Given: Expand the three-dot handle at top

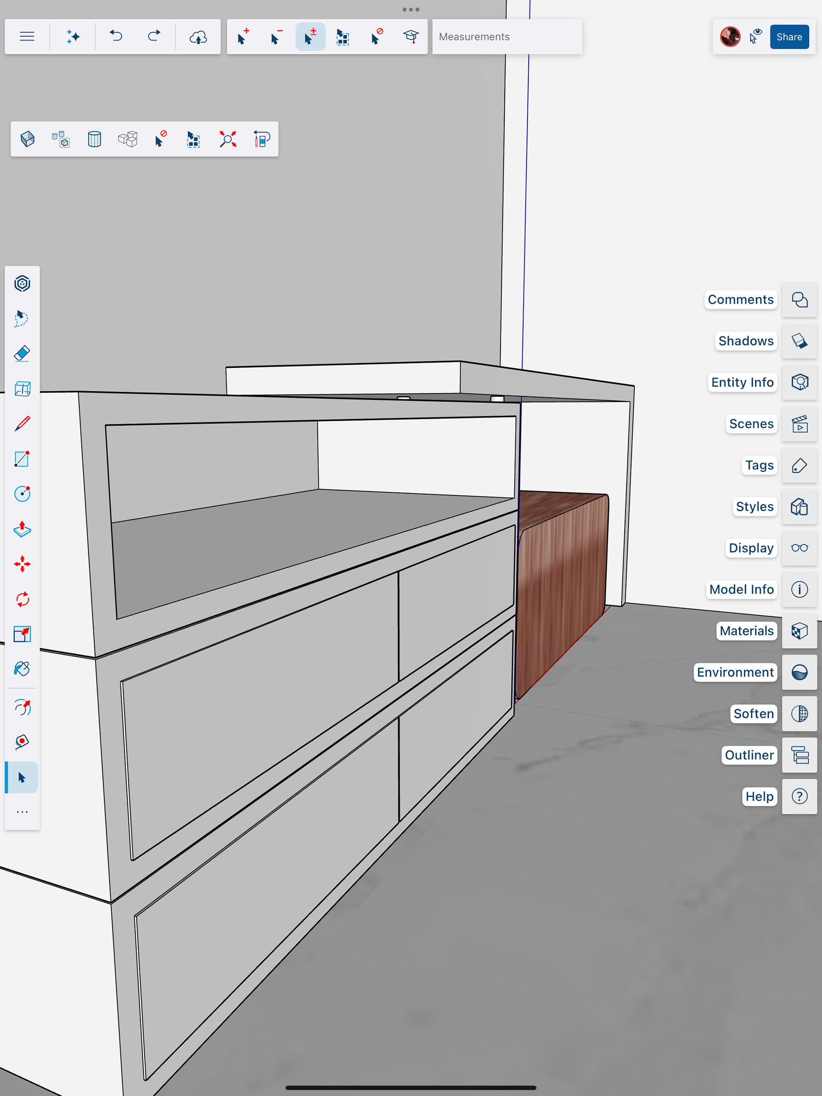Looking at the screenshot, I should pyautogui.click(x=411, y=9).
